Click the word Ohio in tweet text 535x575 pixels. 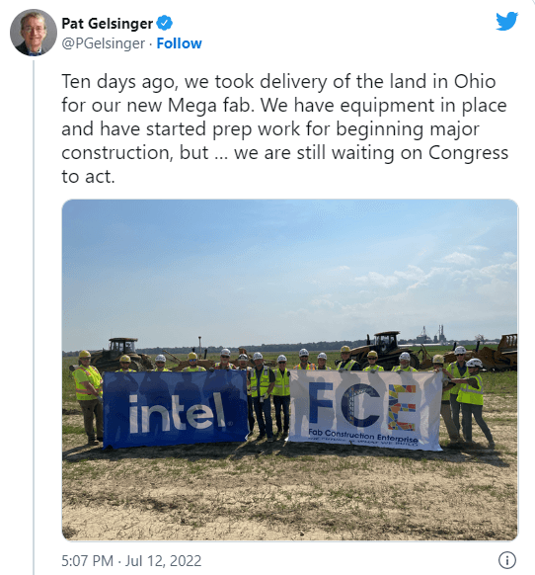pyautogui.click(x=475, y=81)
